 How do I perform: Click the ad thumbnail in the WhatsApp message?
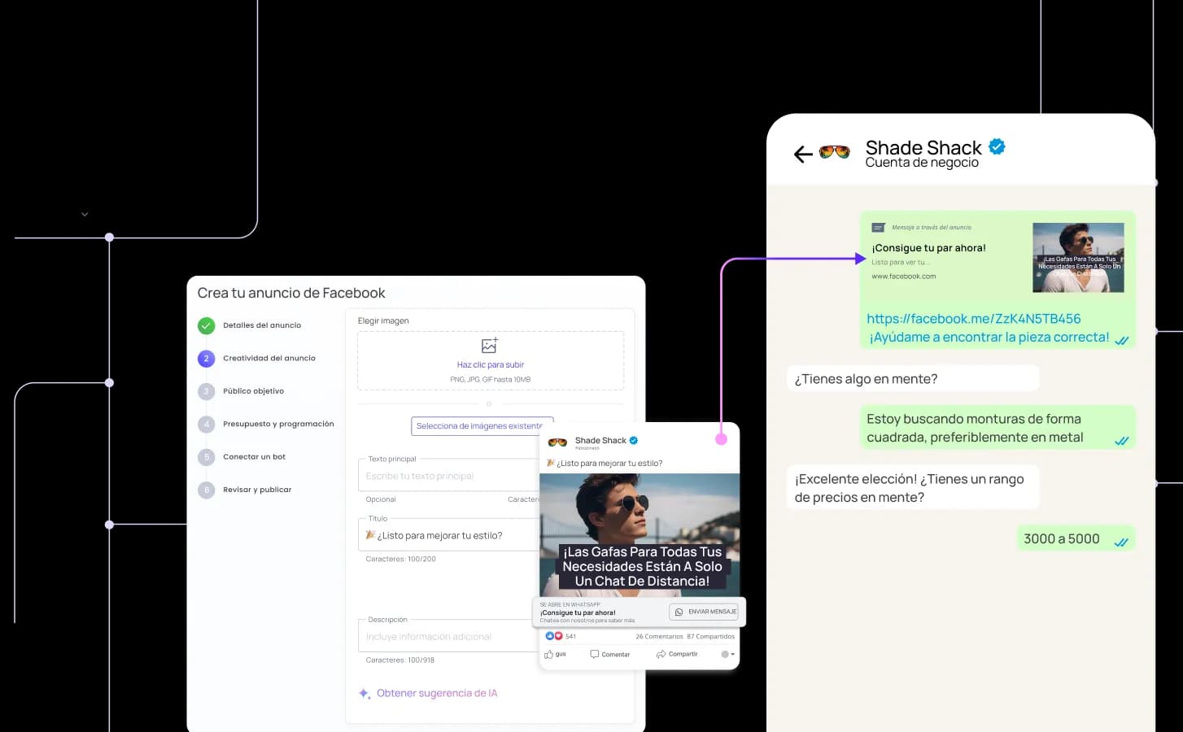[x=1078, y=257]
